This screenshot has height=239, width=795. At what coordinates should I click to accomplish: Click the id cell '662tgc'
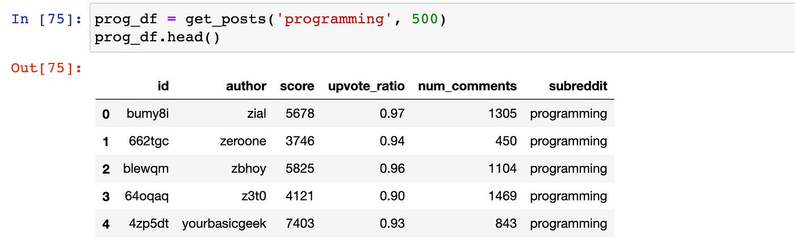(x=149, y=142)
